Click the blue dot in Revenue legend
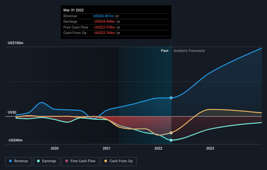The height and width of the screenshot is (170, 267). [x=10, y=161]
